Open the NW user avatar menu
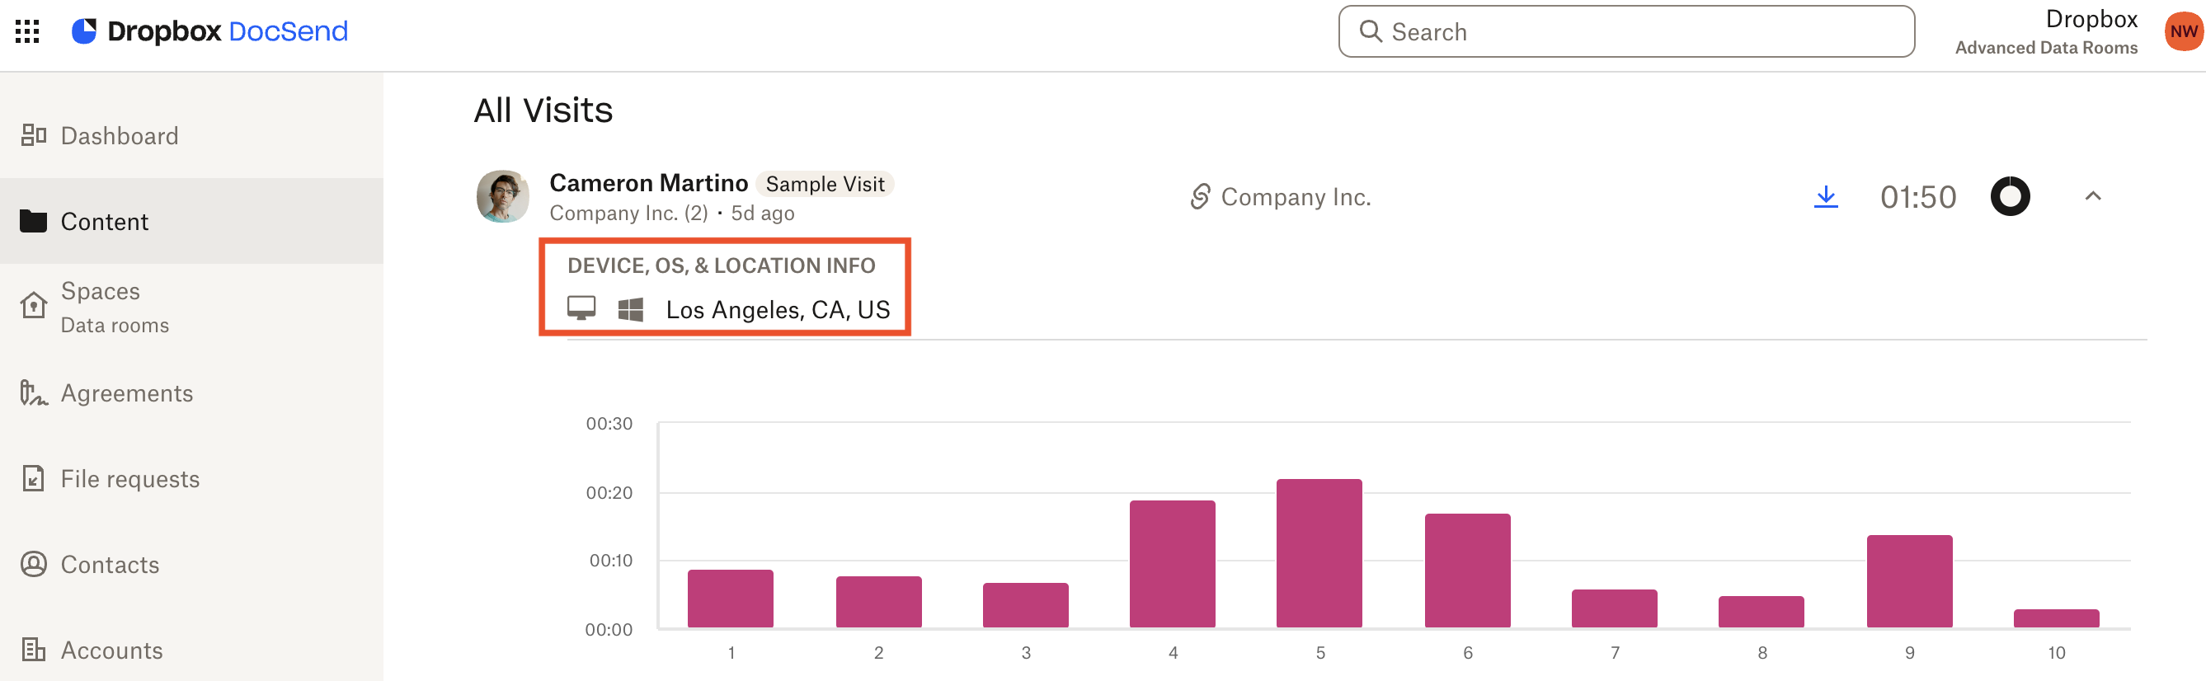 [2182, 31]
